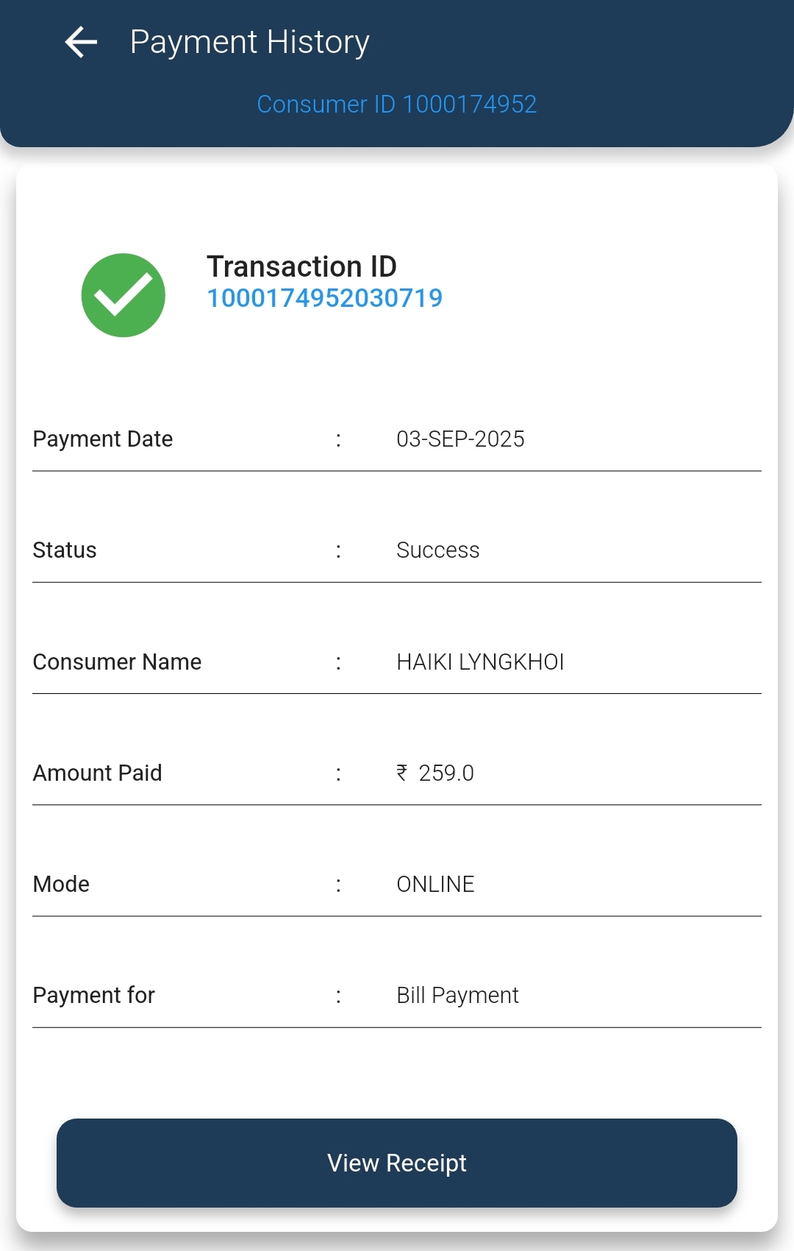Click the Bill Payment value
Screen dimensions: 794x1251
pos(457,996)
